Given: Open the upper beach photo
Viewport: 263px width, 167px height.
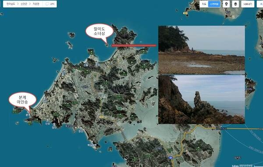Looking at the screenshot, I should 202,50.
